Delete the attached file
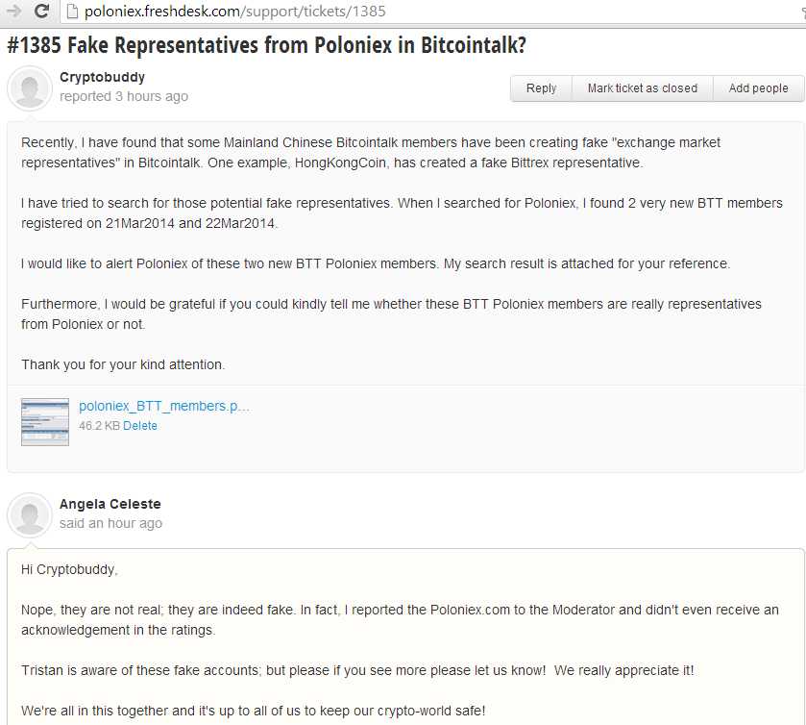This screenshot has height=725, width=806. coord(140,426)
